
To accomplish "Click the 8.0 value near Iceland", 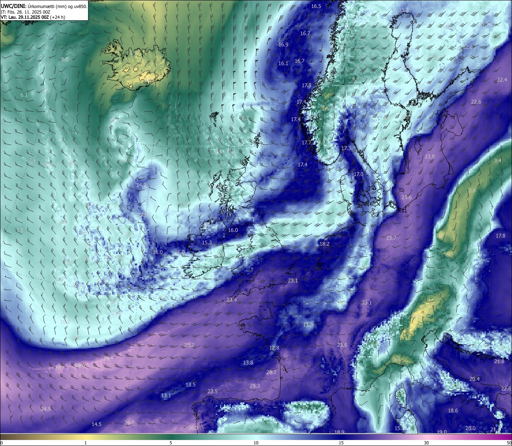I will [x=65, y=59].
